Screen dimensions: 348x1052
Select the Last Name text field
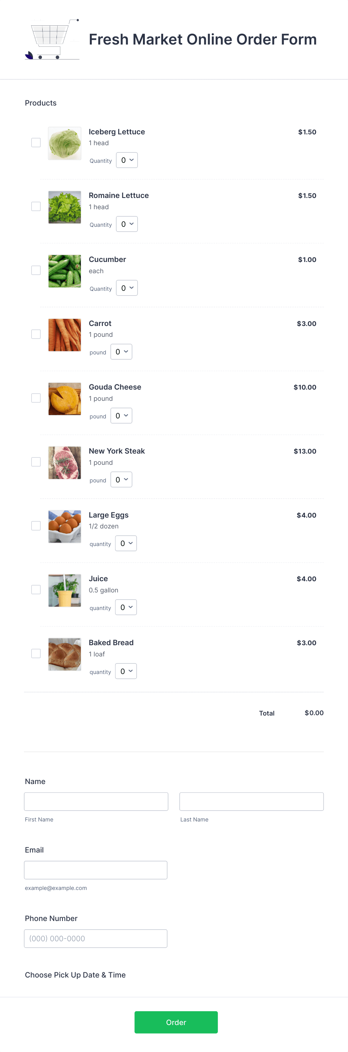coord(251,801)
